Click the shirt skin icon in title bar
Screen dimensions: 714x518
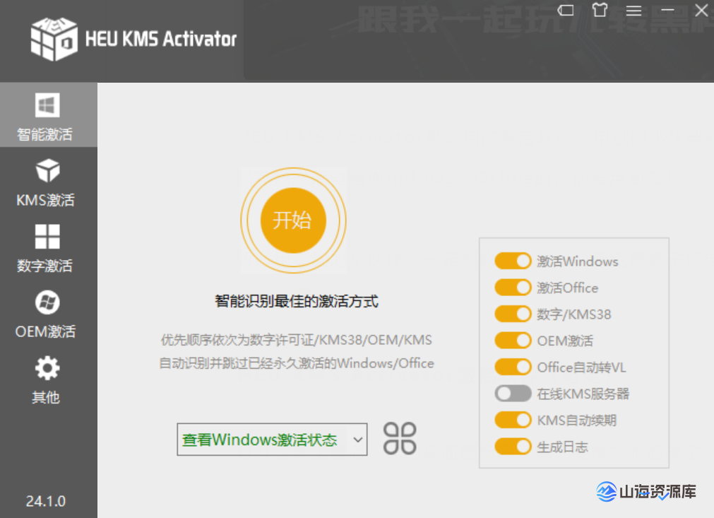[x=600, y=11]
